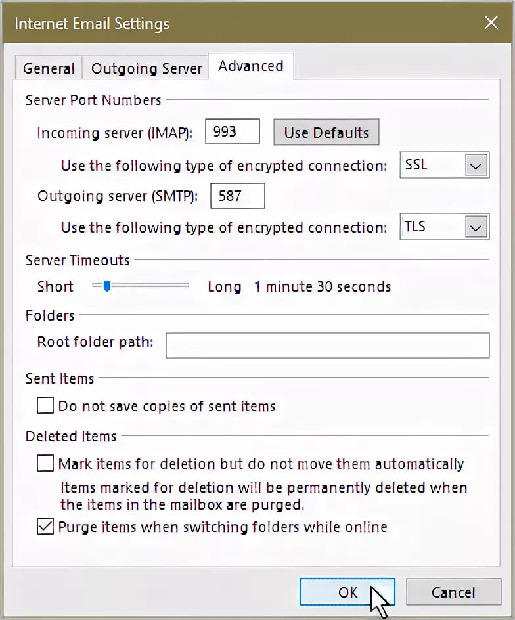Image resolution: width=515 pixels, height=620 pixels.
Task: Click the Purge items when switching folders label
Action: tap(223, 527)
